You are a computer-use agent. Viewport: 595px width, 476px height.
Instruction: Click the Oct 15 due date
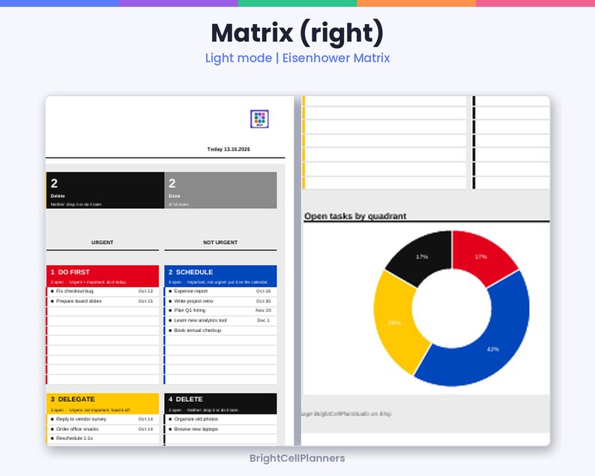pyautogui.click(x=145, y=301)
